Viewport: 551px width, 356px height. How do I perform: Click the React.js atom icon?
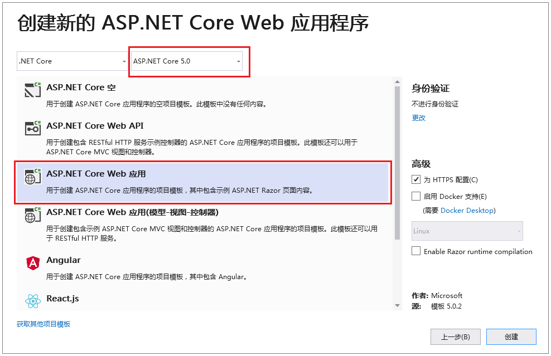[x=33, y=301]
